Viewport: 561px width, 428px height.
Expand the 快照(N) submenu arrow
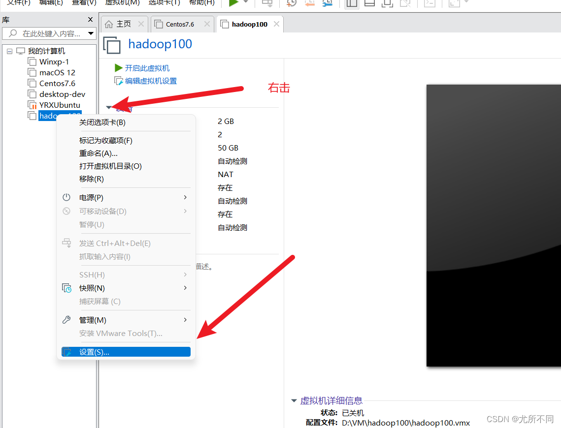click(185, 288)
